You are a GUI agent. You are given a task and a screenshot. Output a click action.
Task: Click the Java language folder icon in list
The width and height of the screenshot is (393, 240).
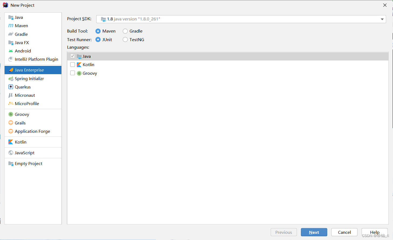click(79, 56)
